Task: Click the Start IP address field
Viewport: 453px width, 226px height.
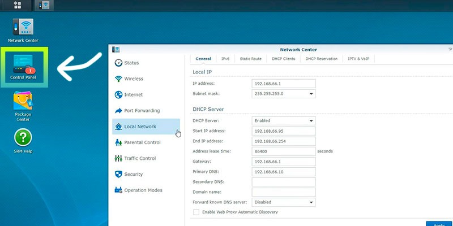Action: coord(284,131)
